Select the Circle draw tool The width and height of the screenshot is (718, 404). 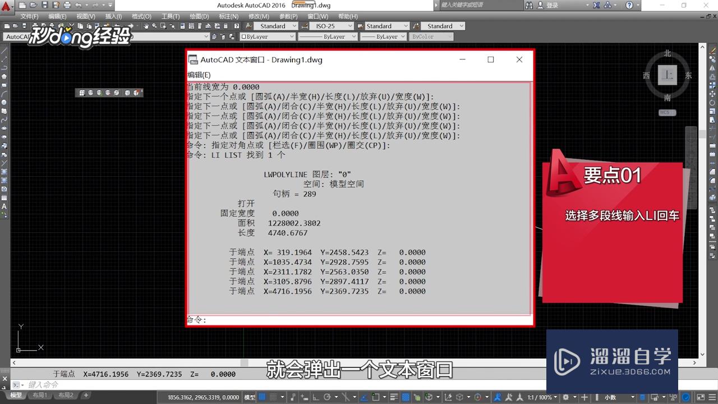click(x=5, y=103)
